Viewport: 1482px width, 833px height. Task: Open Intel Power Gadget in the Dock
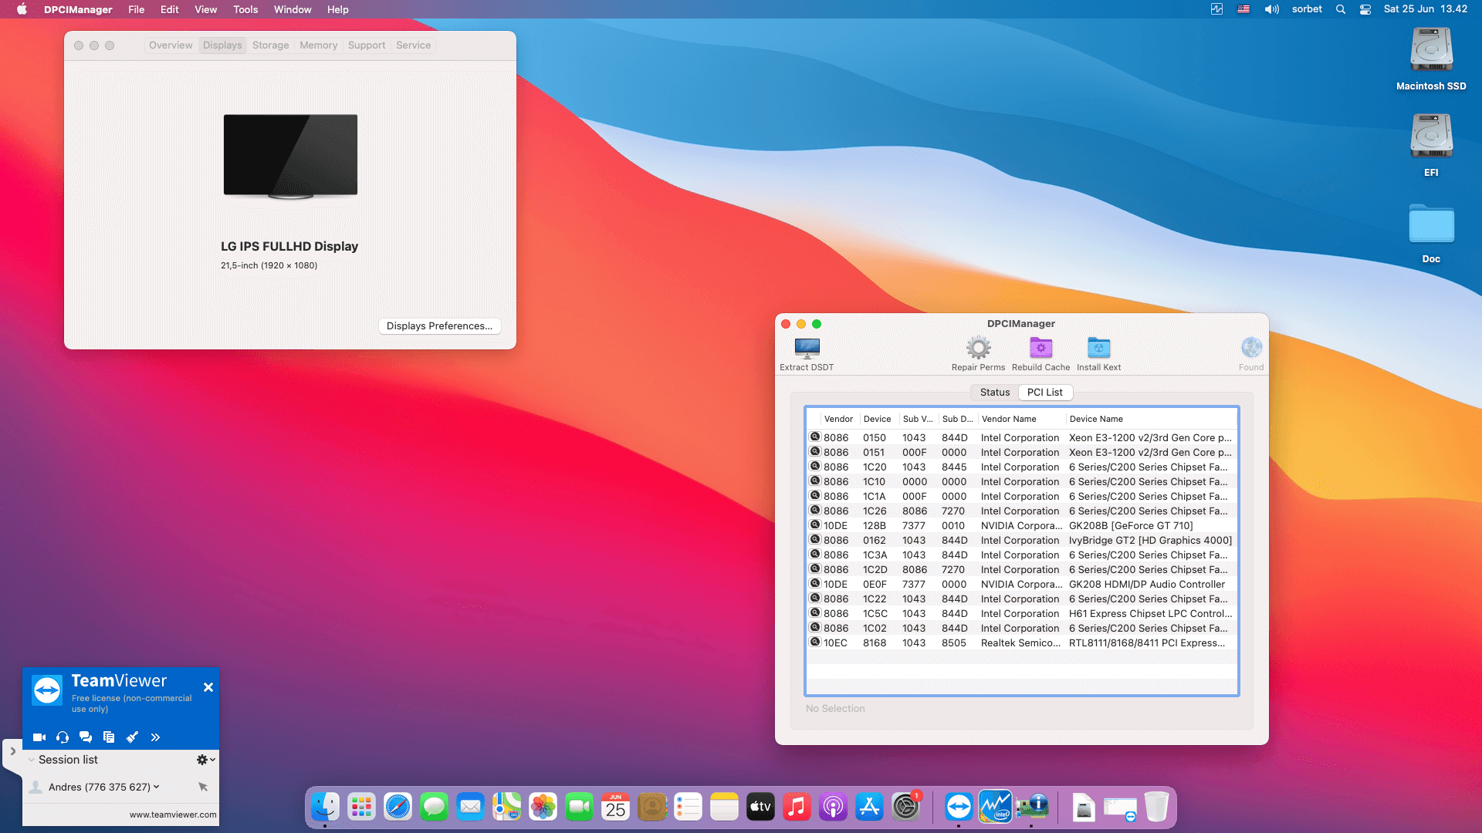(x=995, y=807)
